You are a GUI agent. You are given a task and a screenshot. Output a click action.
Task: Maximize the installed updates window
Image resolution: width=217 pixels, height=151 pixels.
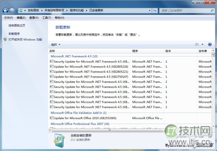201,3
